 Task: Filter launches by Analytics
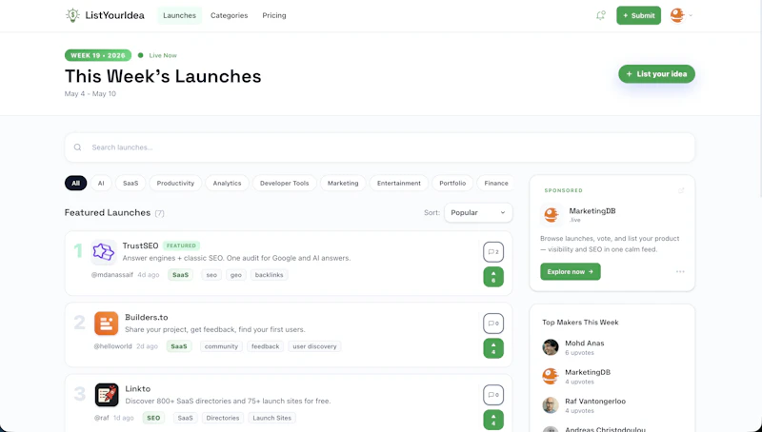(227, 183)
